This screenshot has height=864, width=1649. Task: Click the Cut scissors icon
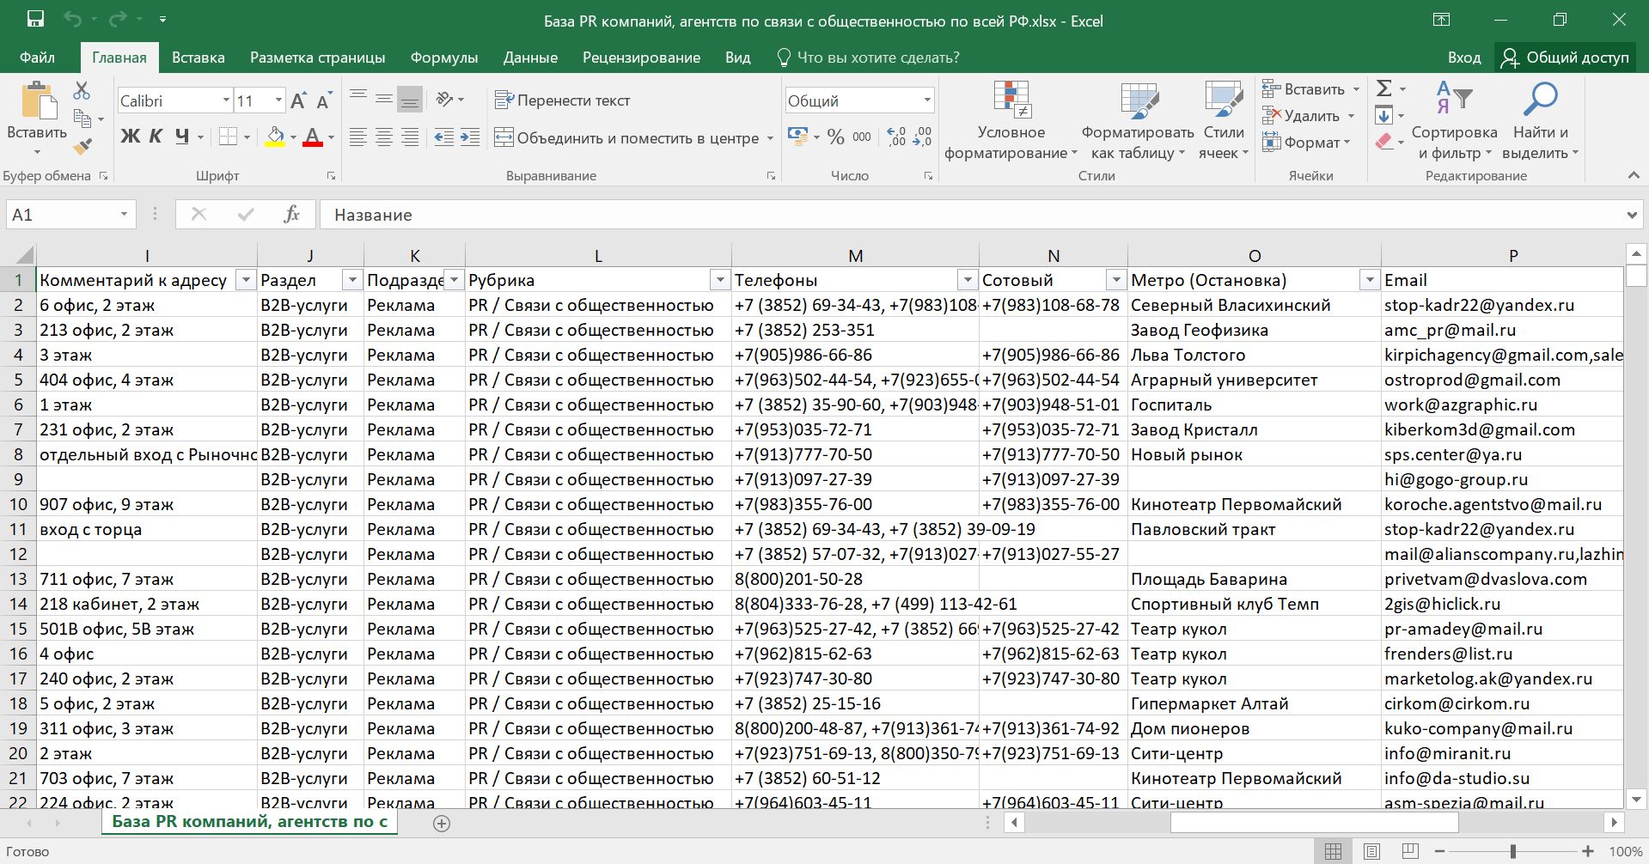tap(82, 90)
